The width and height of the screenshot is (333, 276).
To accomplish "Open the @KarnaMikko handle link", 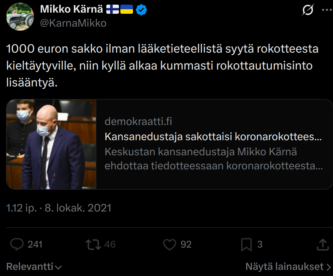I will (73, 23).
